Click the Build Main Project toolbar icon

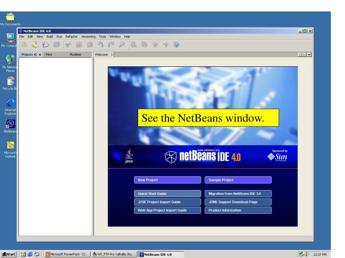(133, 45)
